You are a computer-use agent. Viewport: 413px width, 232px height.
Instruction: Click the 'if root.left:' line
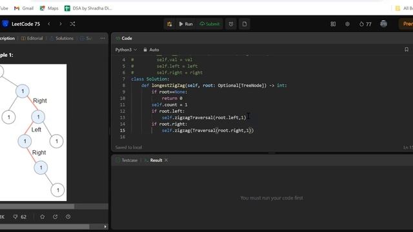(168, 111)
